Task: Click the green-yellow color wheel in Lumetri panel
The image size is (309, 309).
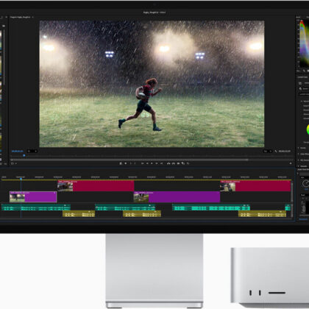Action: tap(308, 129)
